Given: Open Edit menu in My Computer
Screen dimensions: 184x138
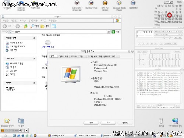Looking at the screenshot, I should [x=14, y=21].
